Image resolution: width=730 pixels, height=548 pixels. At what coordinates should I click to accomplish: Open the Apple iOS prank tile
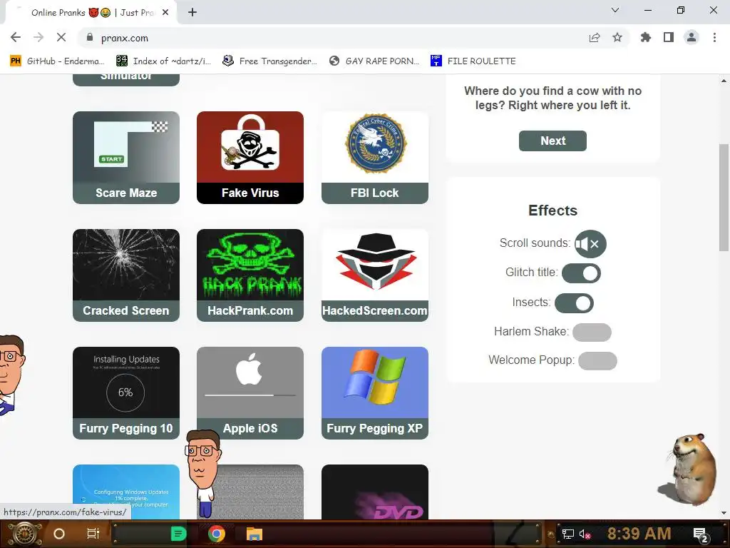pos(250,393)
